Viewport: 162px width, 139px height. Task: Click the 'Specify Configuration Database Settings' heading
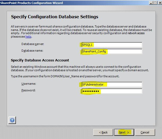pos(55,17)
